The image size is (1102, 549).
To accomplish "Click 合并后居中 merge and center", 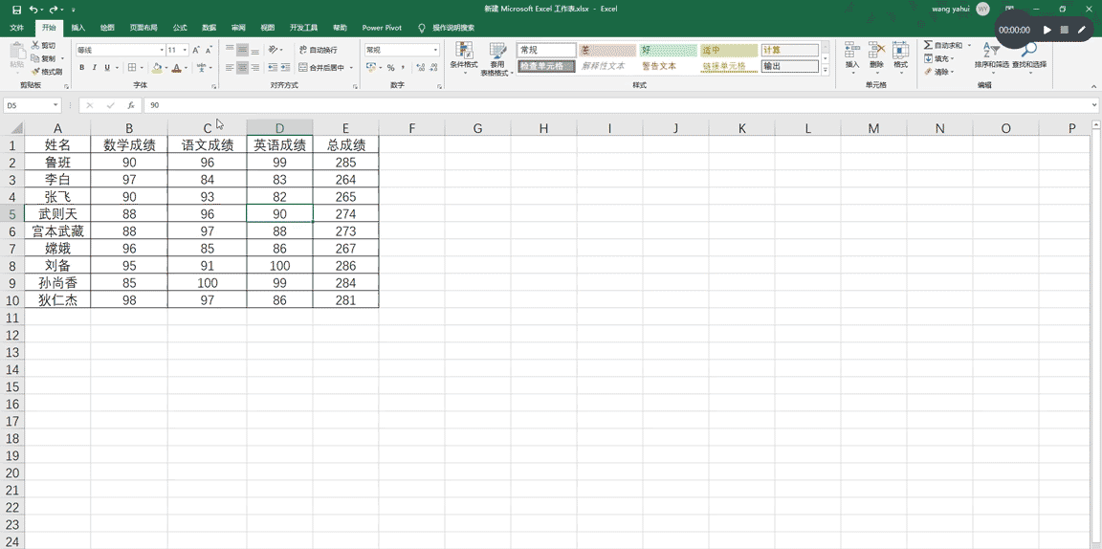I will click(321, 68).
